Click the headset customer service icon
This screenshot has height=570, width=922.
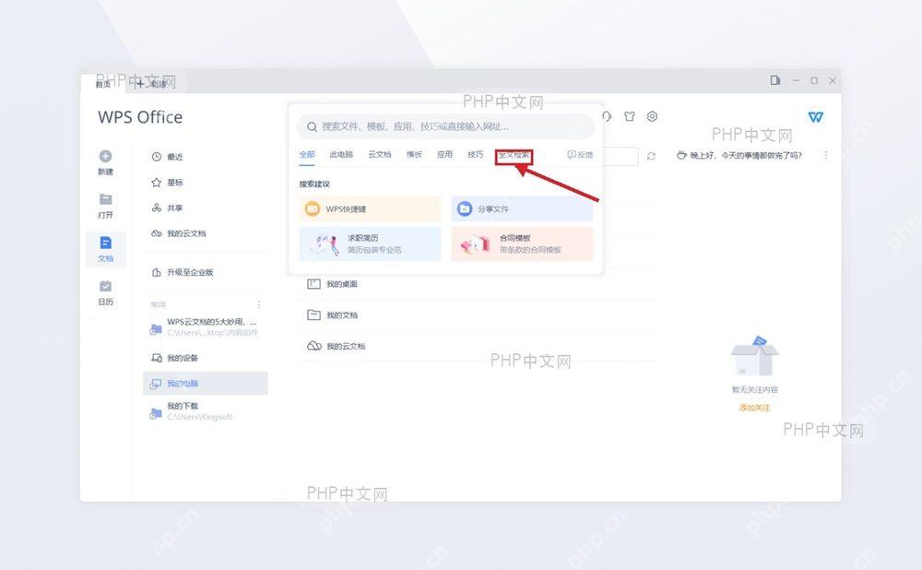607,116
